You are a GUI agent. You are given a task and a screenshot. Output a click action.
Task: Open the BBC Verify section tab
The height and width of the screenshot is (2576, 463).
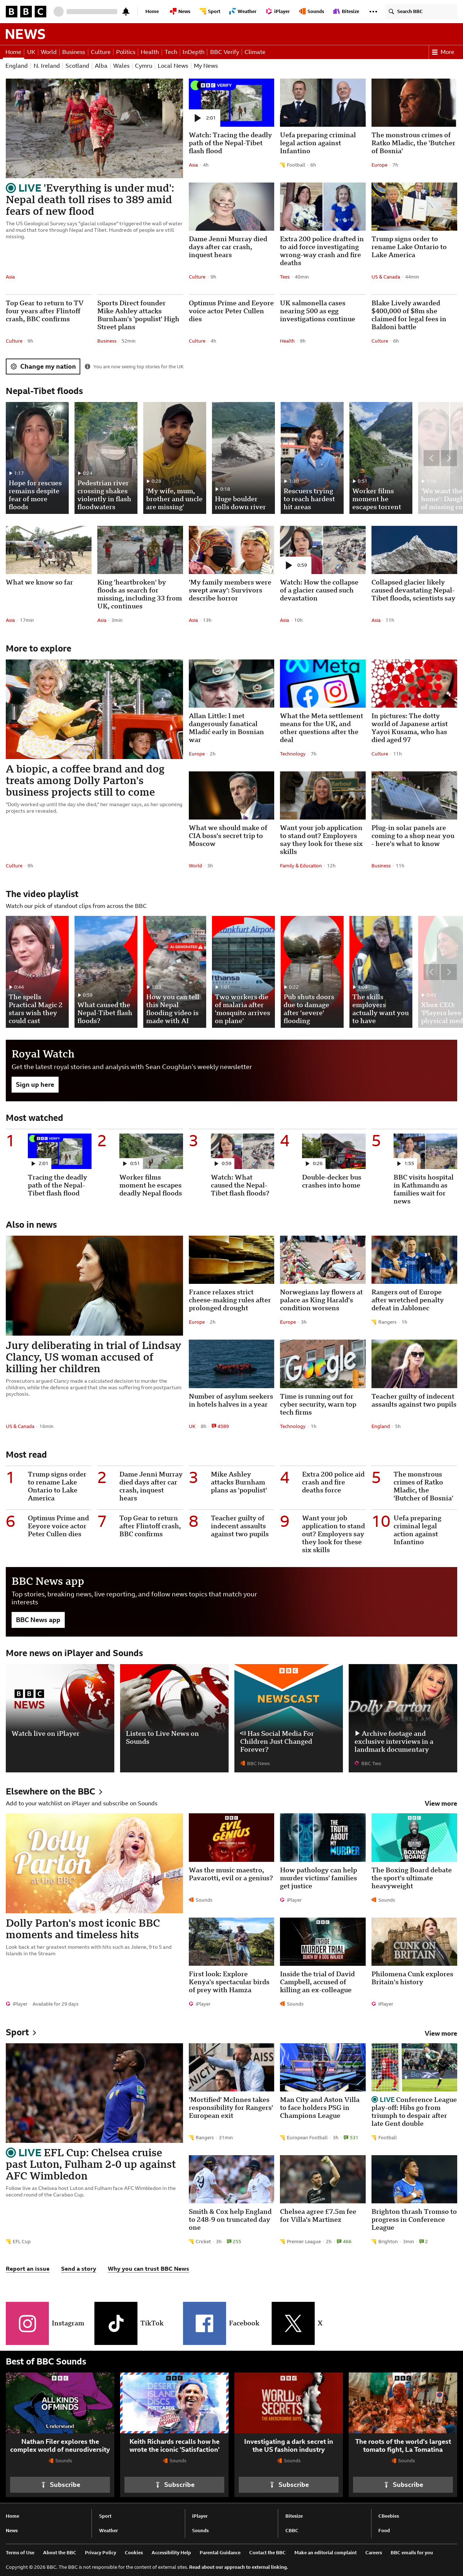click(x=225, y=52)
